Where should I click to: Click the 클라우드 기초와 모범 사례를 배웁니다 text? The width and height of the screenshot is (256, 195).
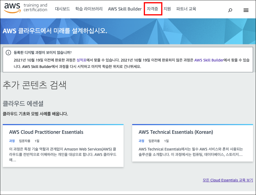tap(35, 114)
